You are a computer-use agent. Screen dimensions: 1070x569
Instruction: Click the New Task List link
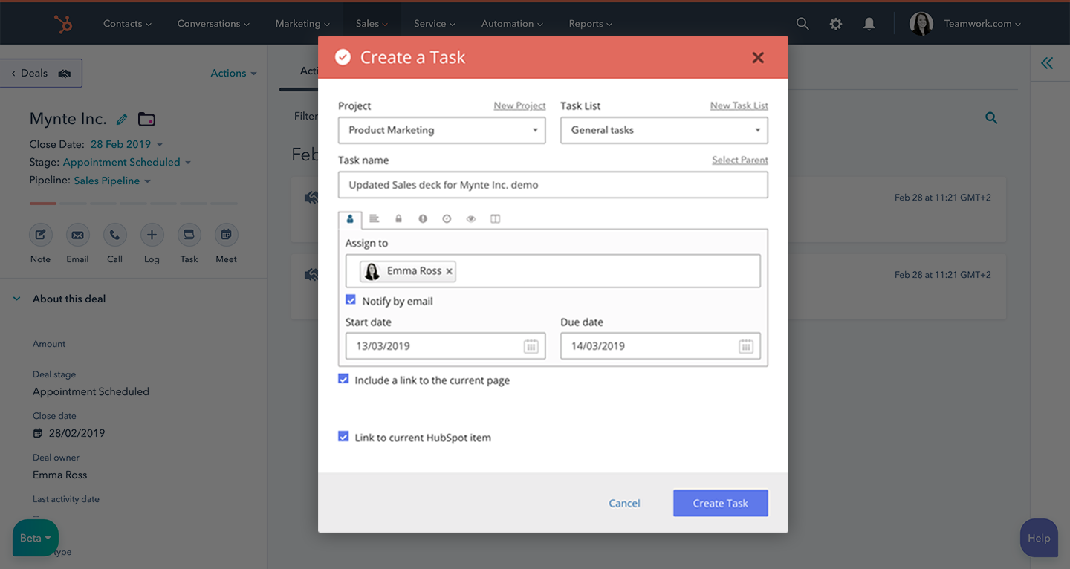click(739, 105)
